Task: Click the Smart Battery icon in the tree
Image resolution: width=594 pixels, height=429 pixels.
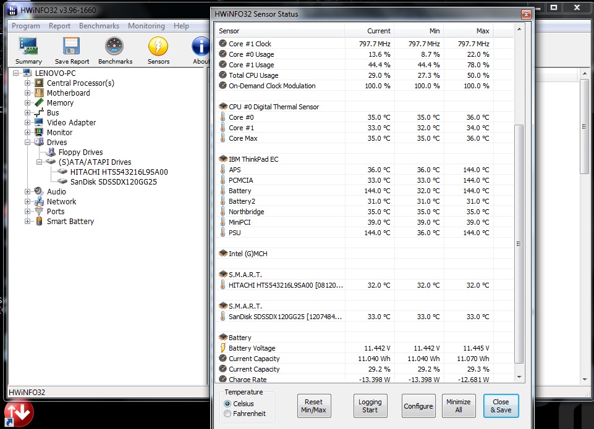Action: pos(39,221)
